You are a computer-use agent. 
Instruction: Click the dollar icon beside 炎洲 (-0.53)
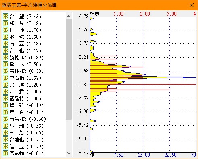click(x=6, y=126)
